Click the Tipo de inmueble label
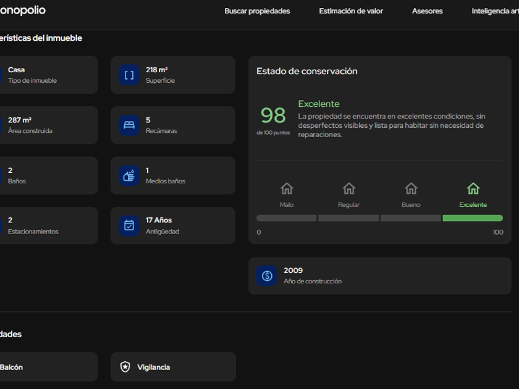 [x=32, y=80]
